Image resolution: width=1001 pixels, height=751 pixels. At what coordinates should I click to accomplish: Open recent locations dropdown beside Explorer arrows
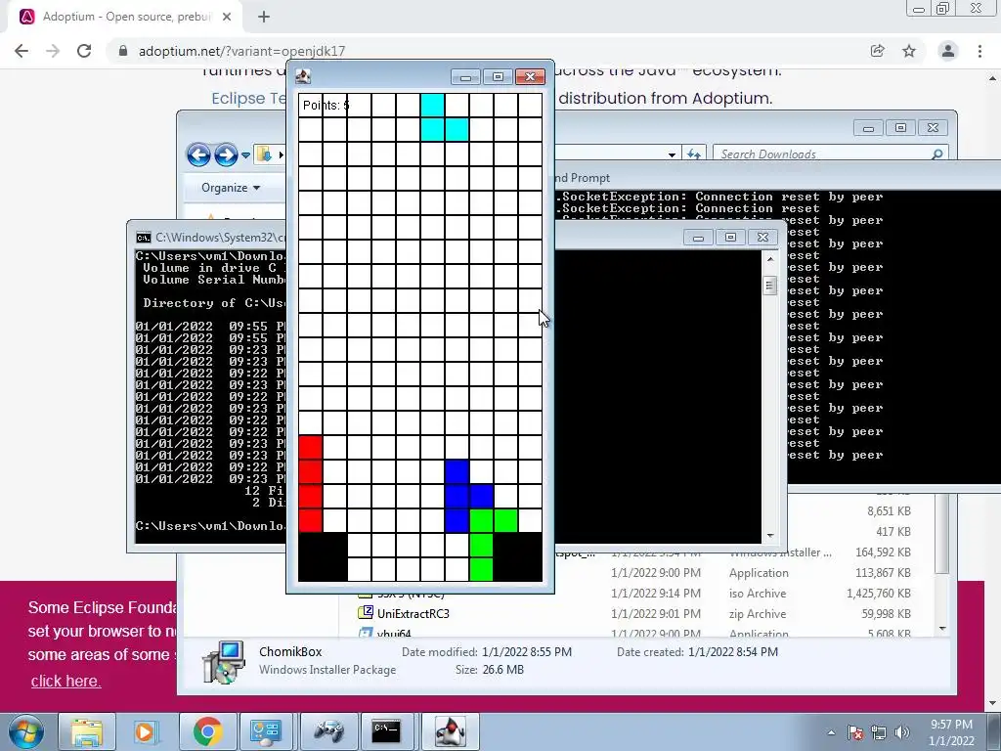(x=245, y=155)
